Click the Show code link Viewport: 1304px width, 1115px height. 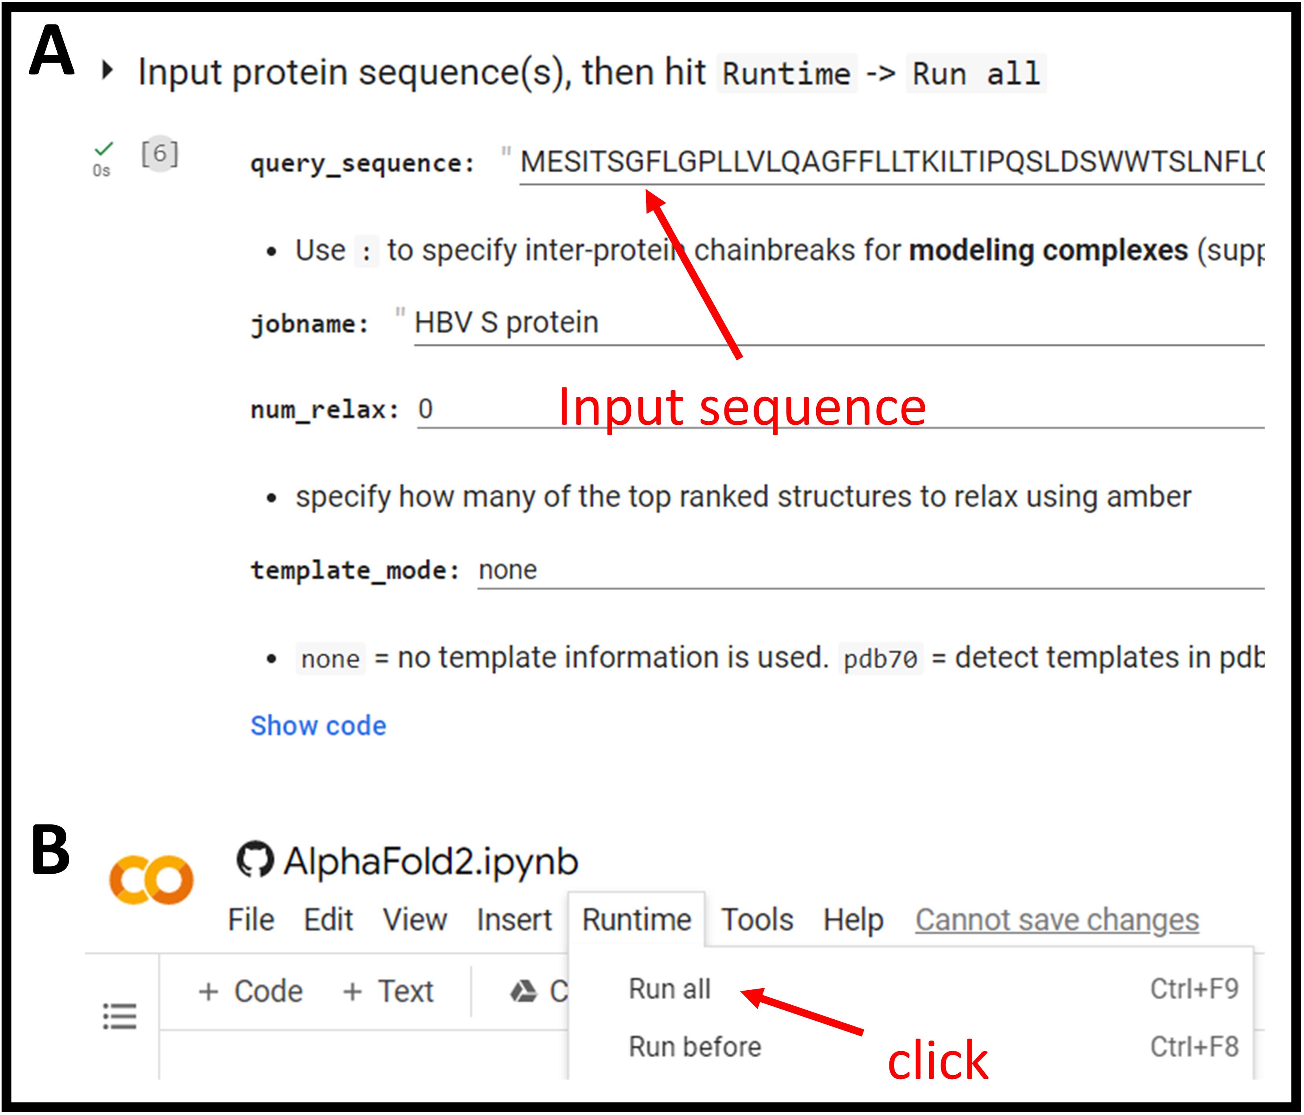(318, 726)
